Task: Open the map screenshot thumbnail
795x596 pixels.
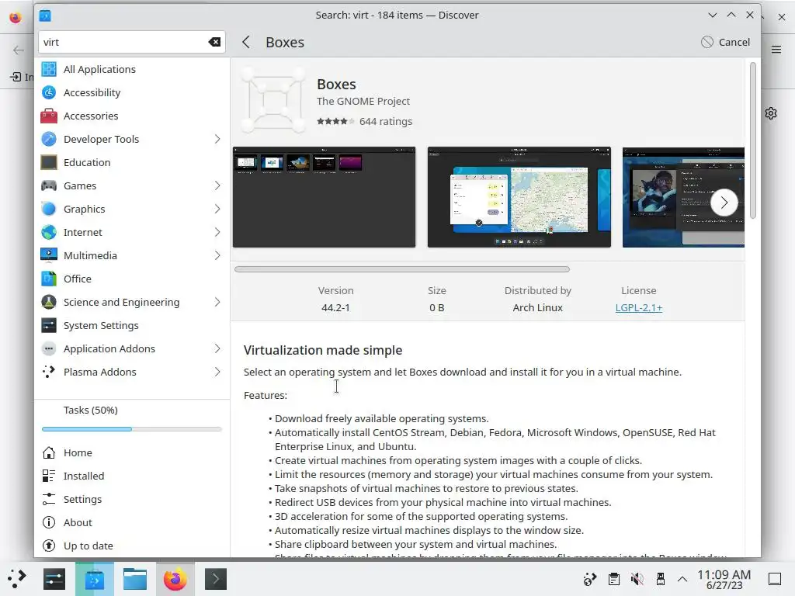Action: (519, 197)
